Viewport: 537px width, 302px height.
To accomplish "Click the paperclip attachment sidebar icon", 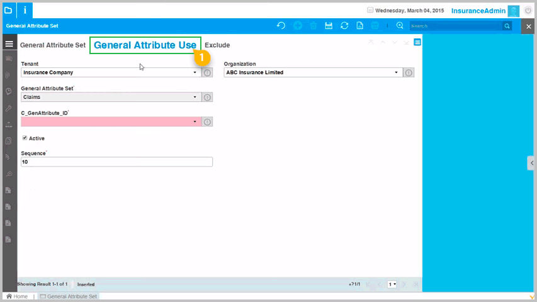I will point(8,75).
